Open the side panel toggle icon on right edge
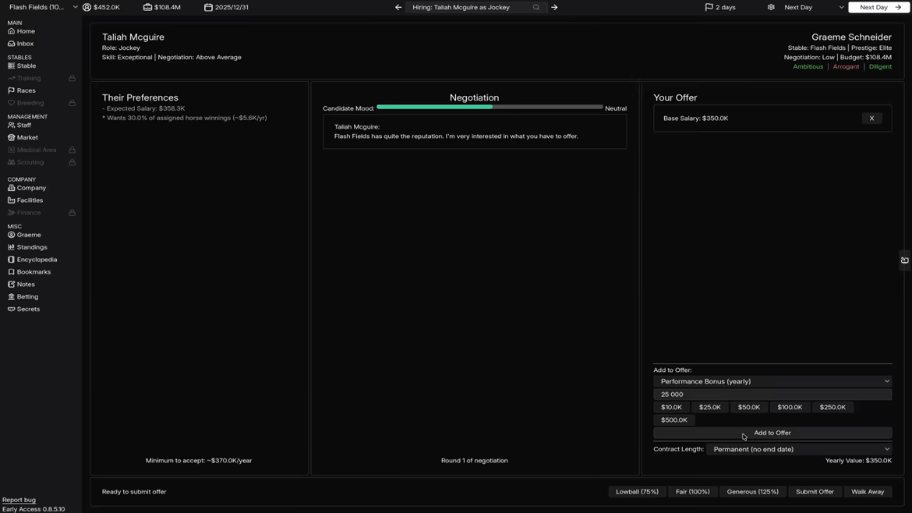The image size is (912, 513). point(904,260)
